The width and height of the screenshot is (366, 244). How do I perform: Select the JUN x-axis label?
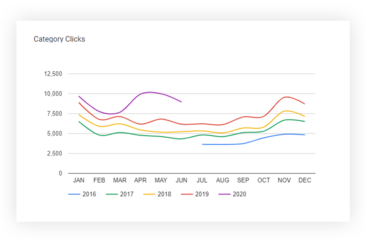(181, 180)
